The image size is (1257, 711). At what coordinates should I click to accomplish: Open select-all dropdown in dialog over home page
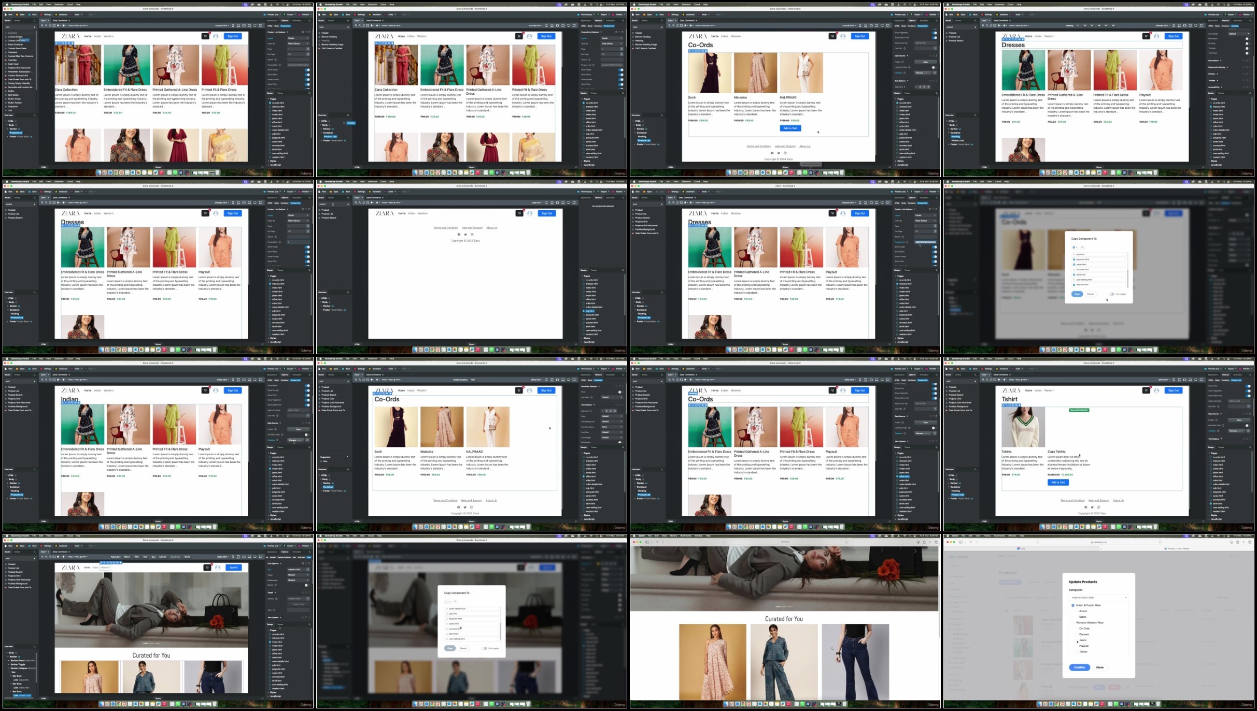pyautogui.click(x=447, y=602)
